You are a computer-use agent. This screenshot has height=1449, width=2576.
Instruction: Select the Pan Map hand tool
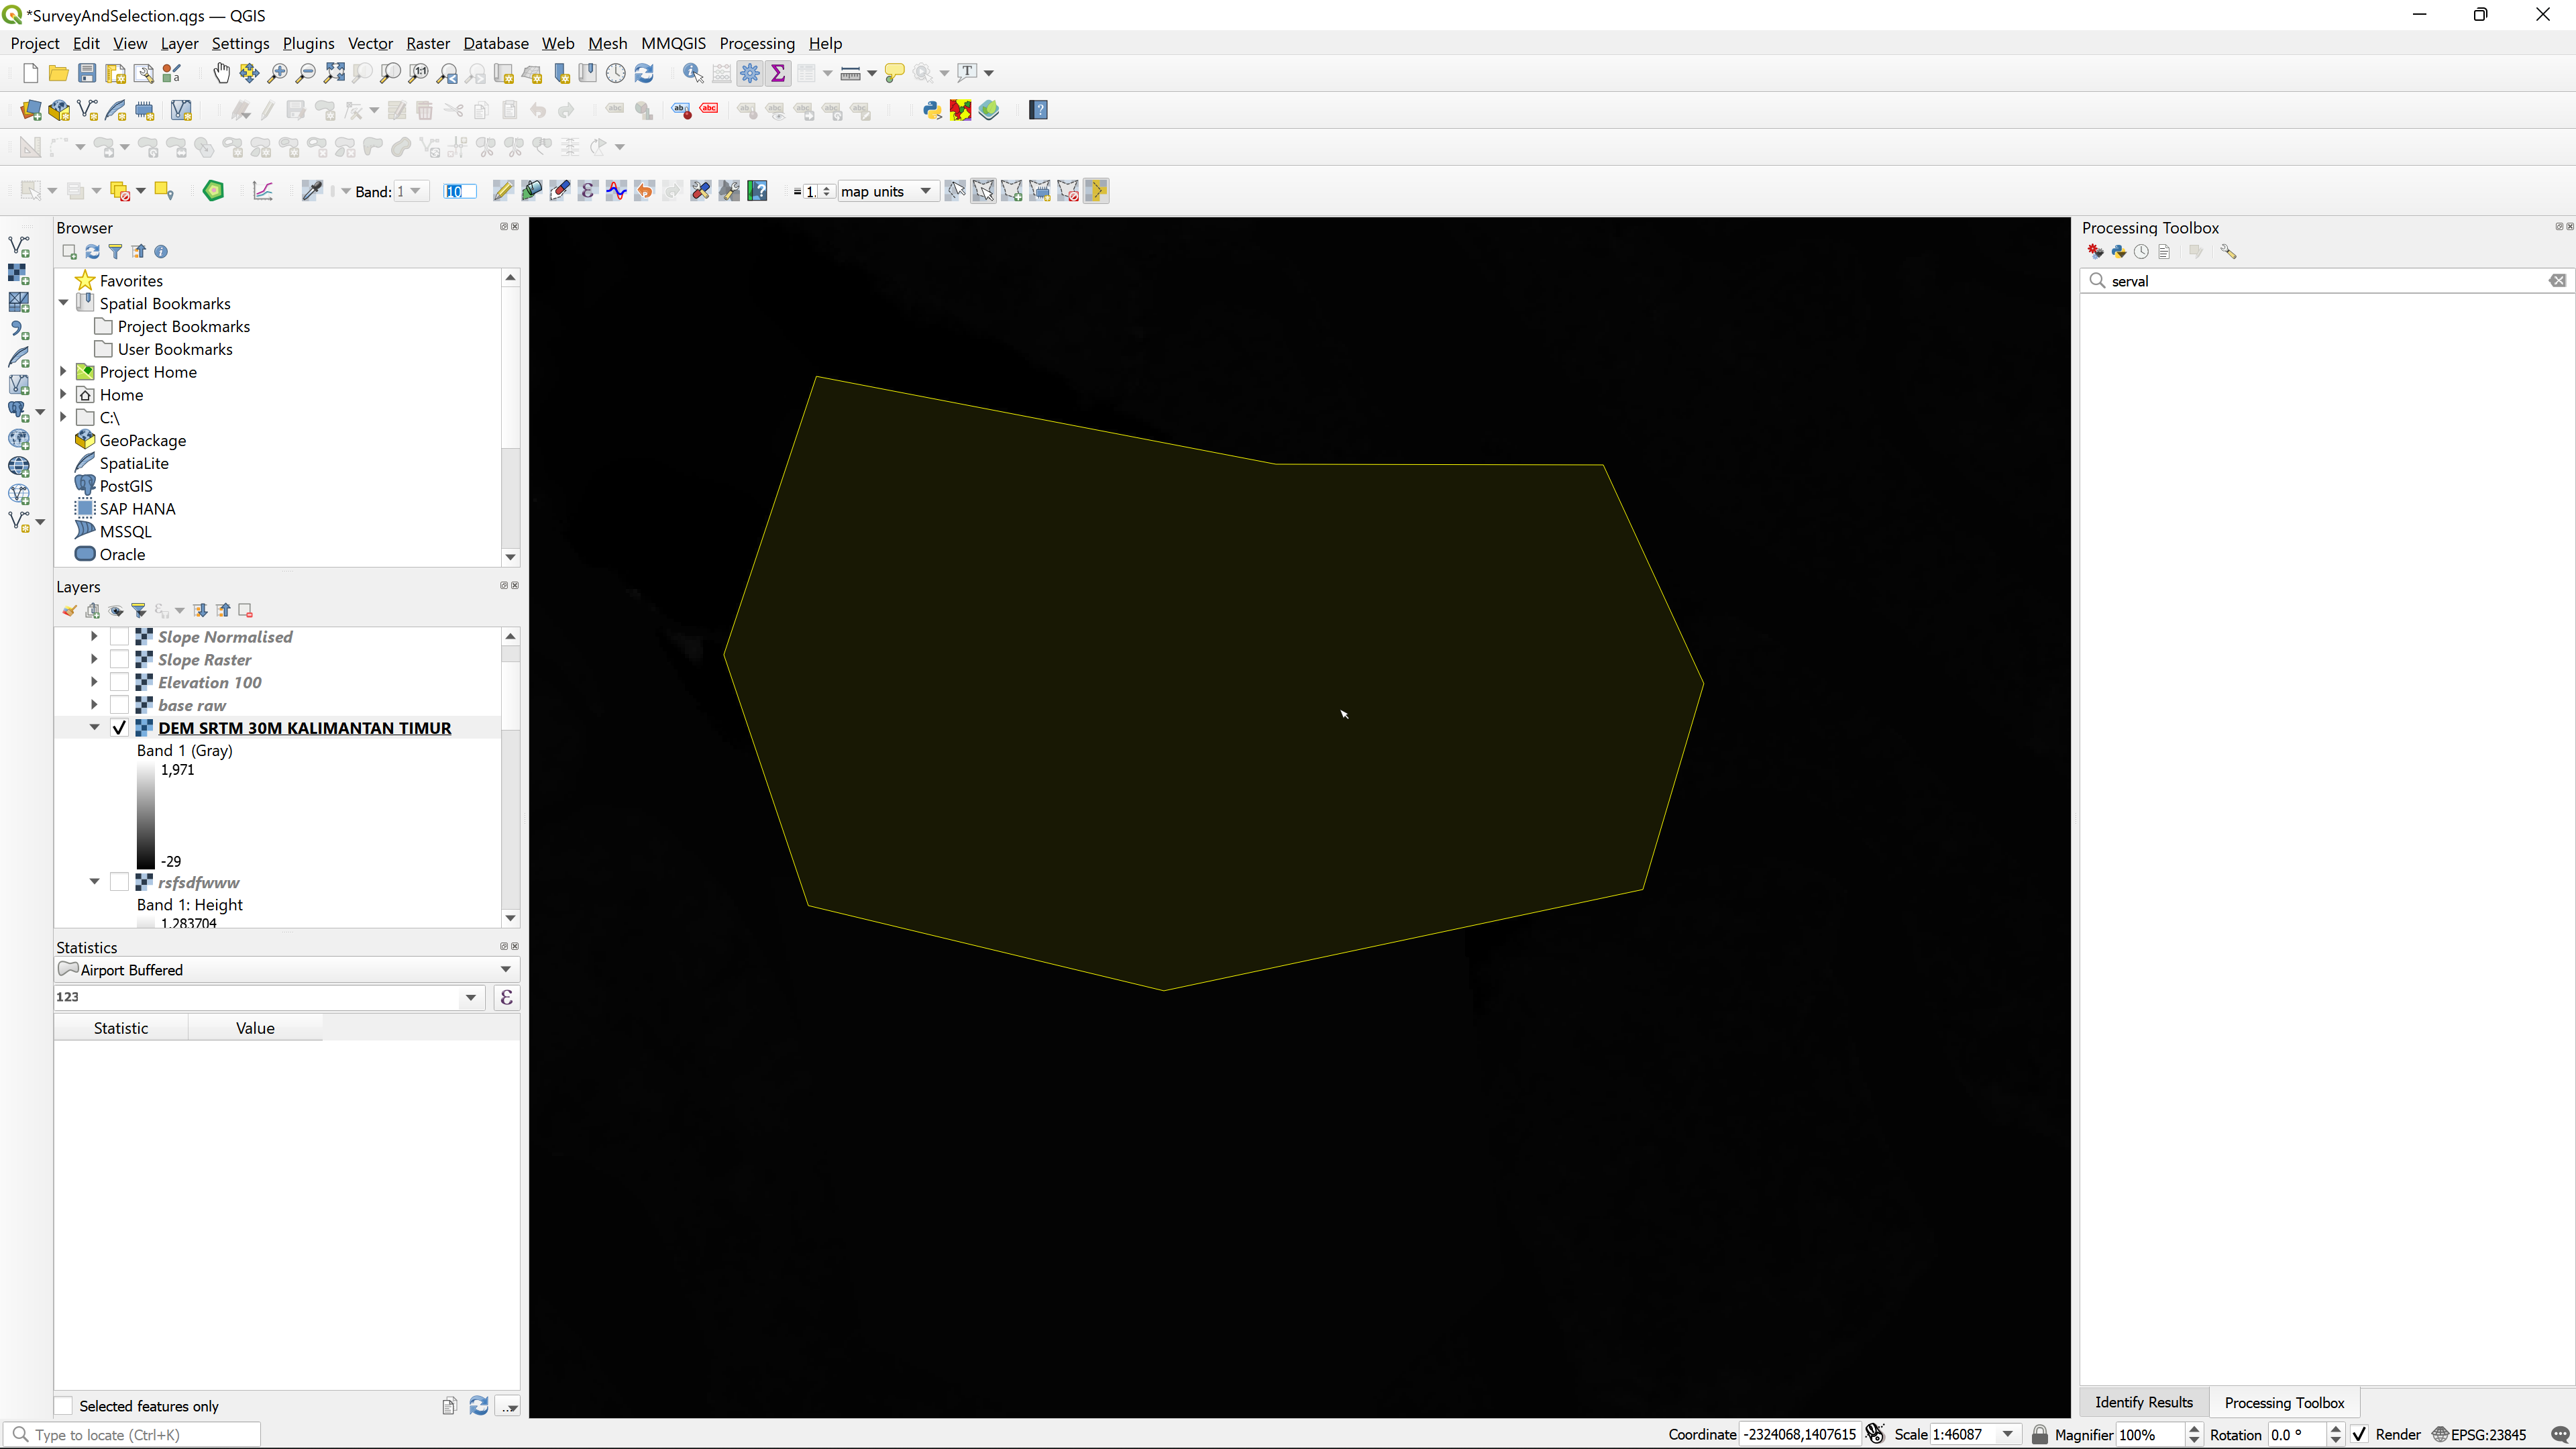pyautogui.click(x=221, y=73)
